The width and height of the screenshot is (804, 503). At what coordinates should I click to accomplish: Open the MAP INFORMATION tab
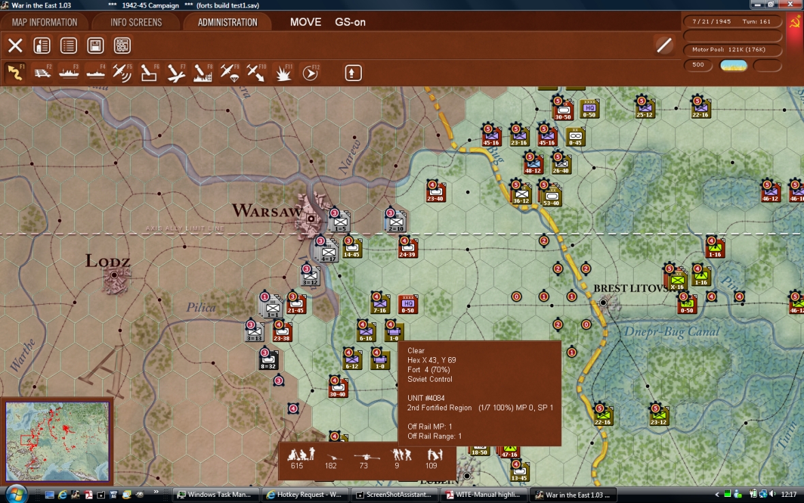coord(44,22)
